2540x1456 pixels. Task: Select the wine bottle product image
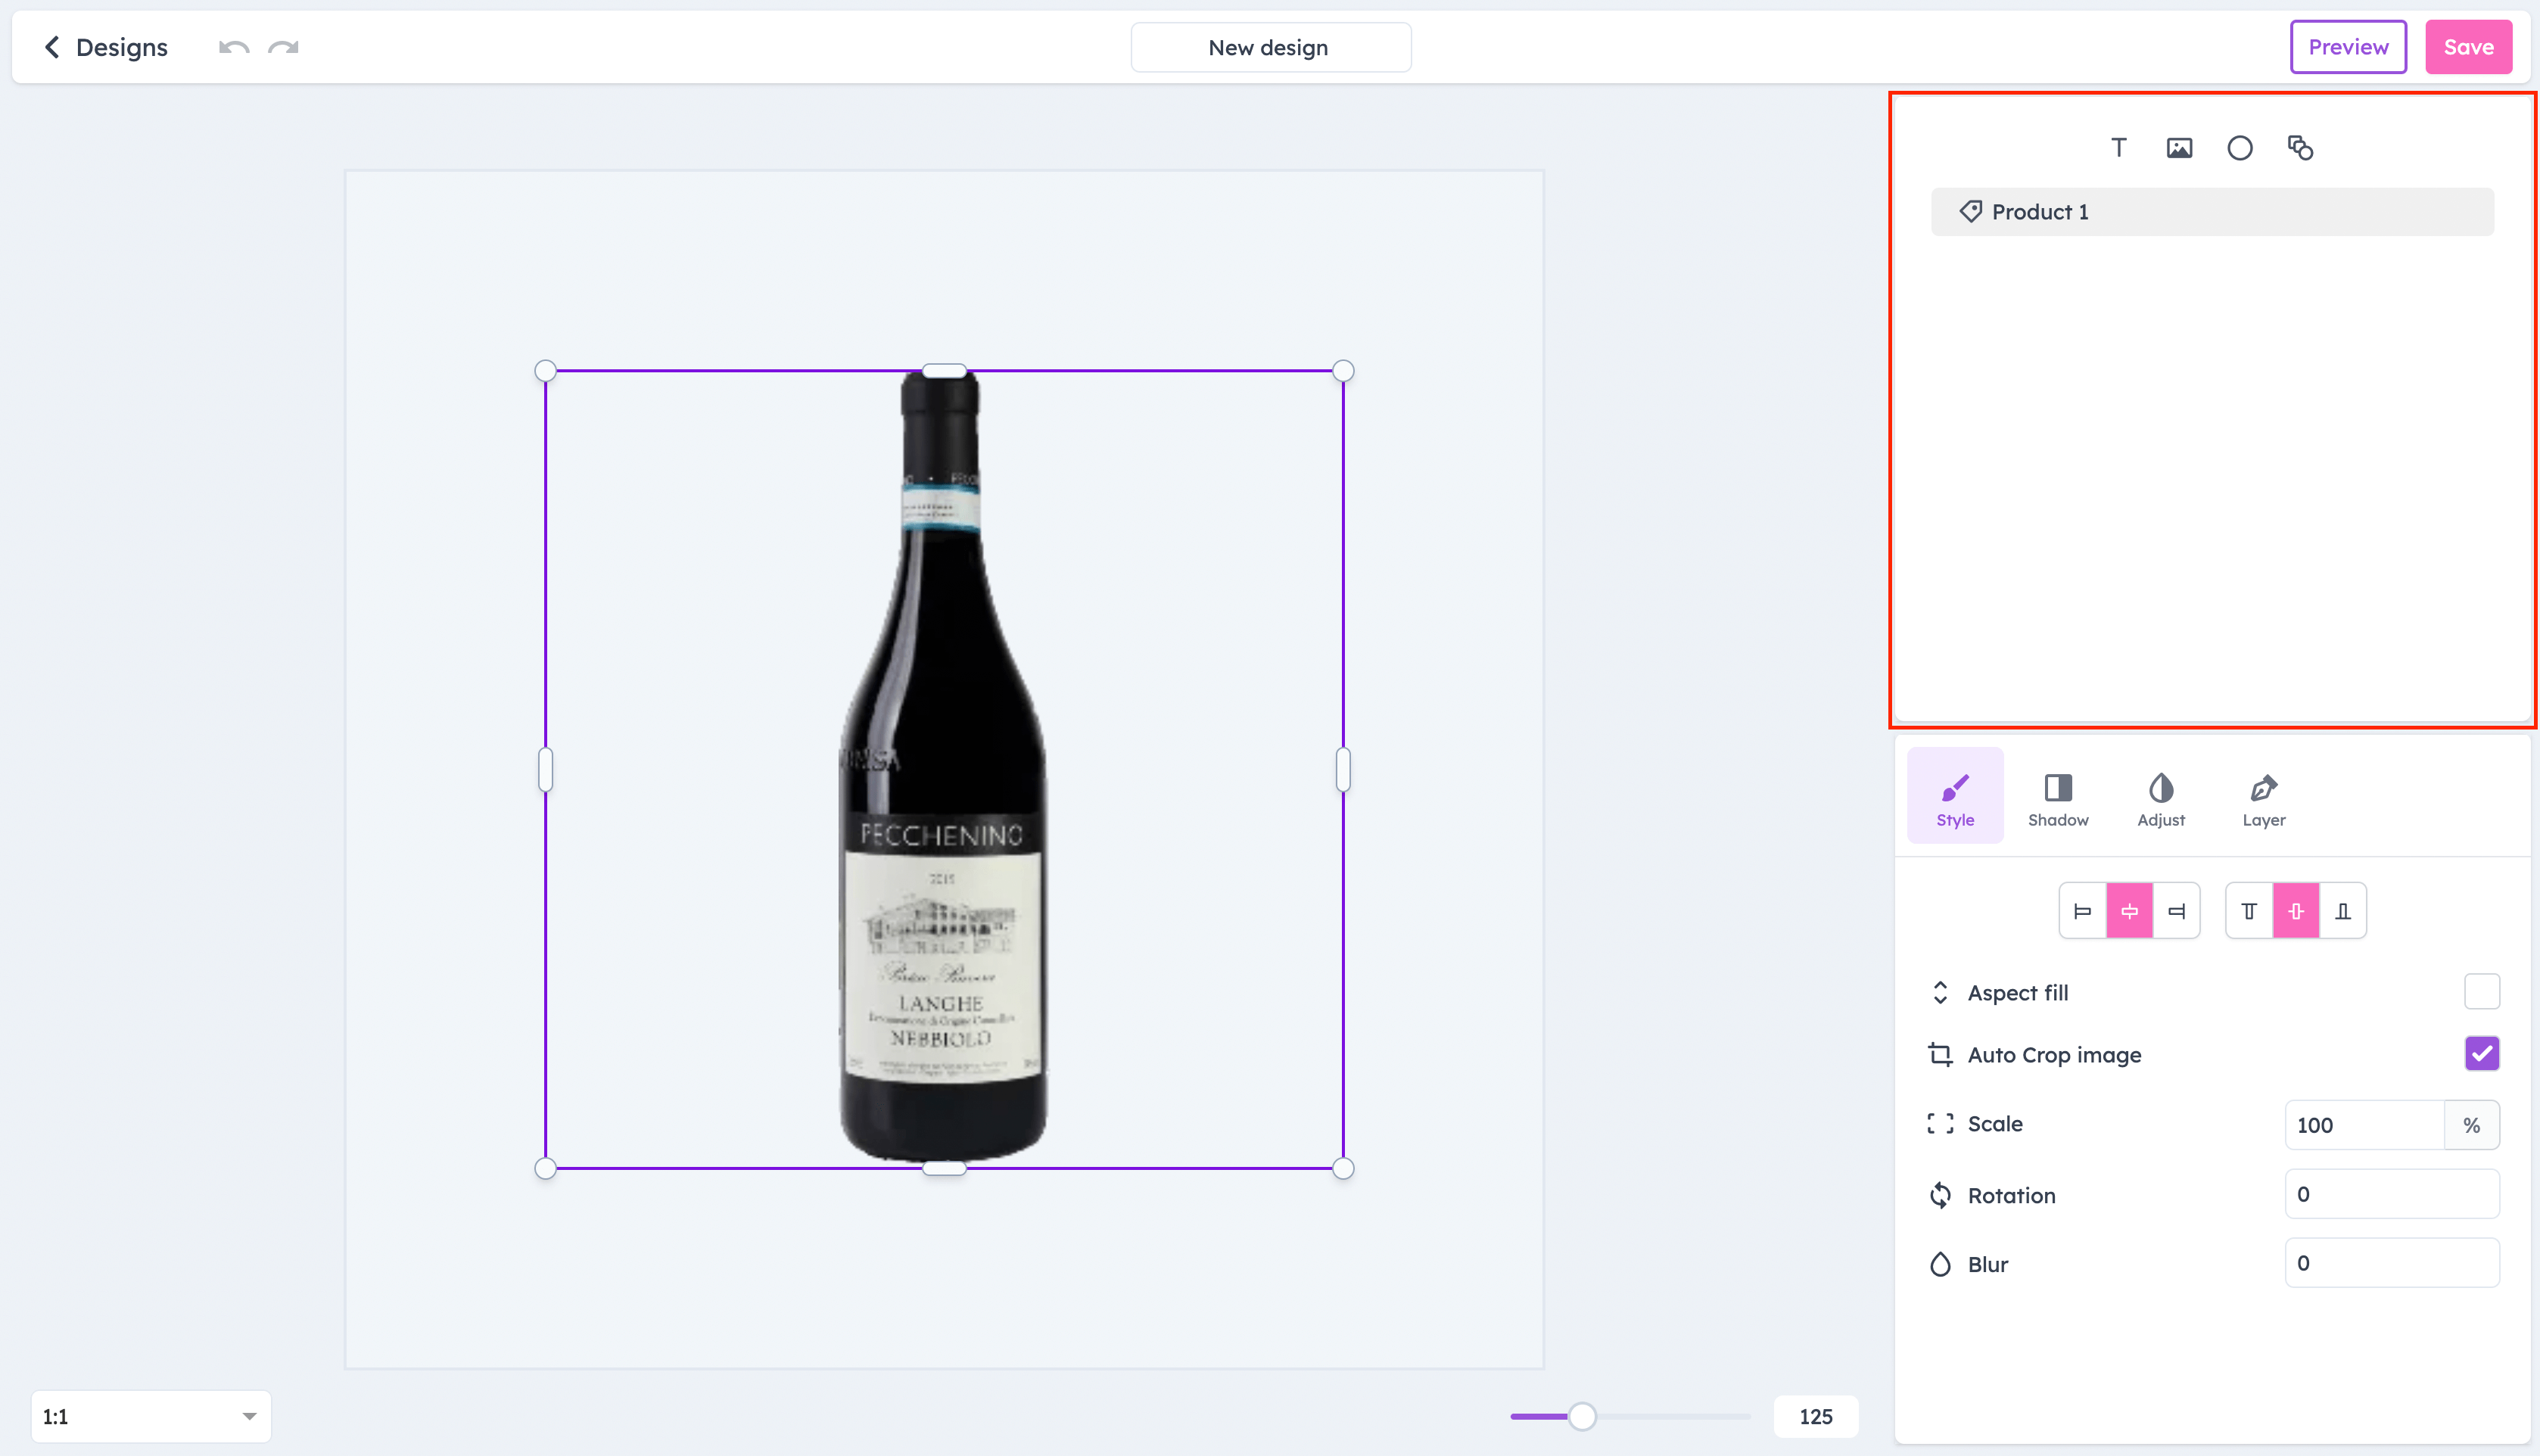point(943,768)
